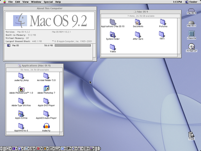Open the Finder application menu
Screen dimensions: 201x151
pyautogui.click(x=191, y=2)
